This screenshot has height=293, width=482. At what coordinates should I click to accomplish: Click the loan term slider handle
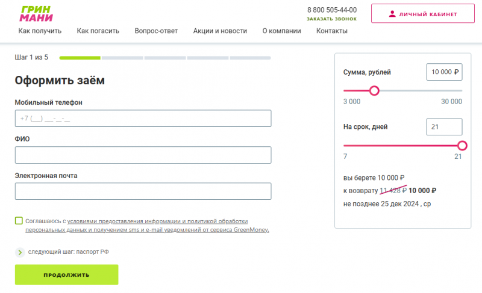462,145
